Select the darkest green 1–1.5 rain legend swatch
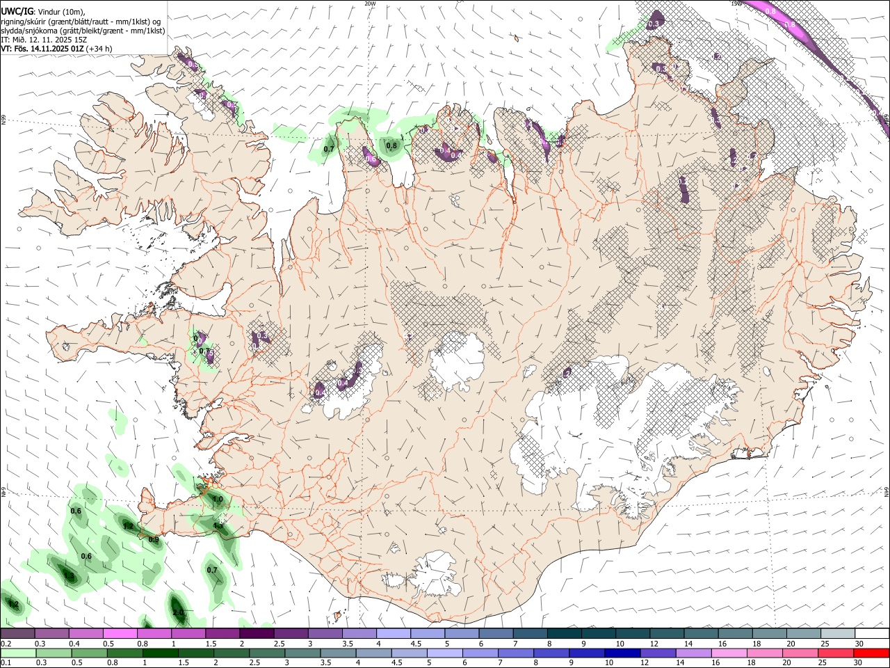890x668 pixels. 161,653
